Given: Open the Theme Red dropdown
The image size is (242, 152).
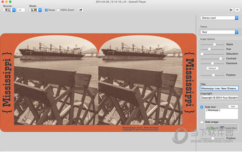Looking at the screenshot, I should point(219,32).
